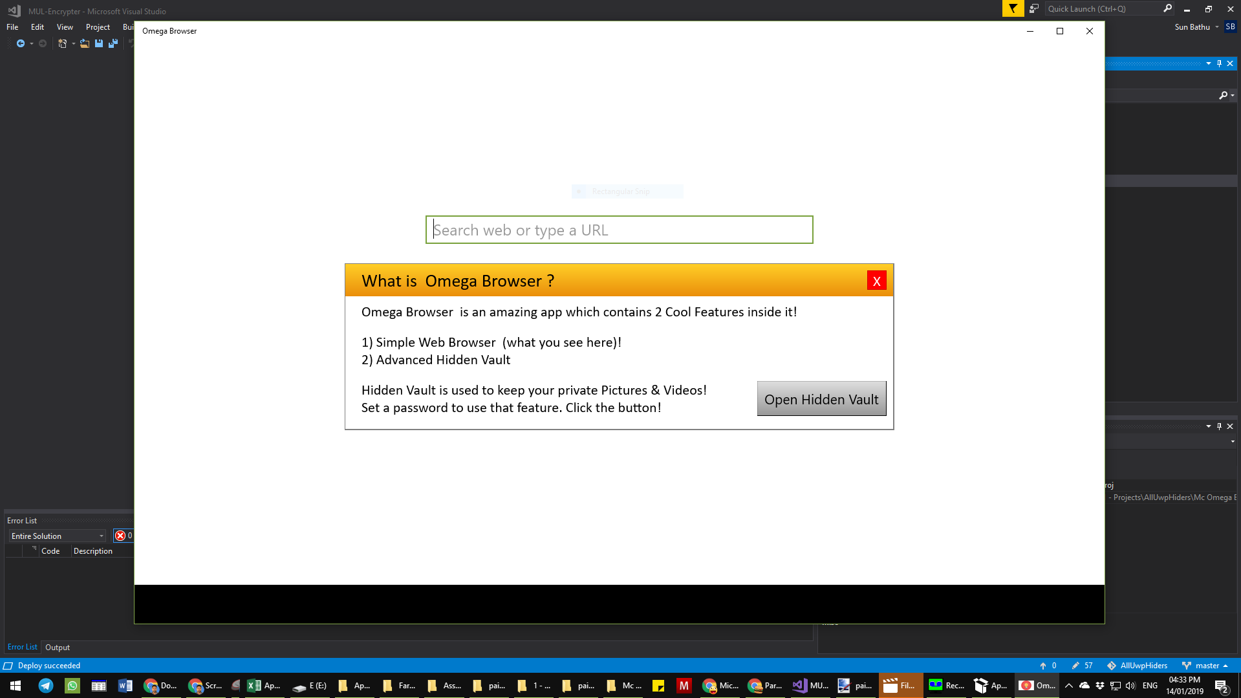Click the Search web or type a URL field
This screenshot has height=698, width=1241.
pos(619,230)
